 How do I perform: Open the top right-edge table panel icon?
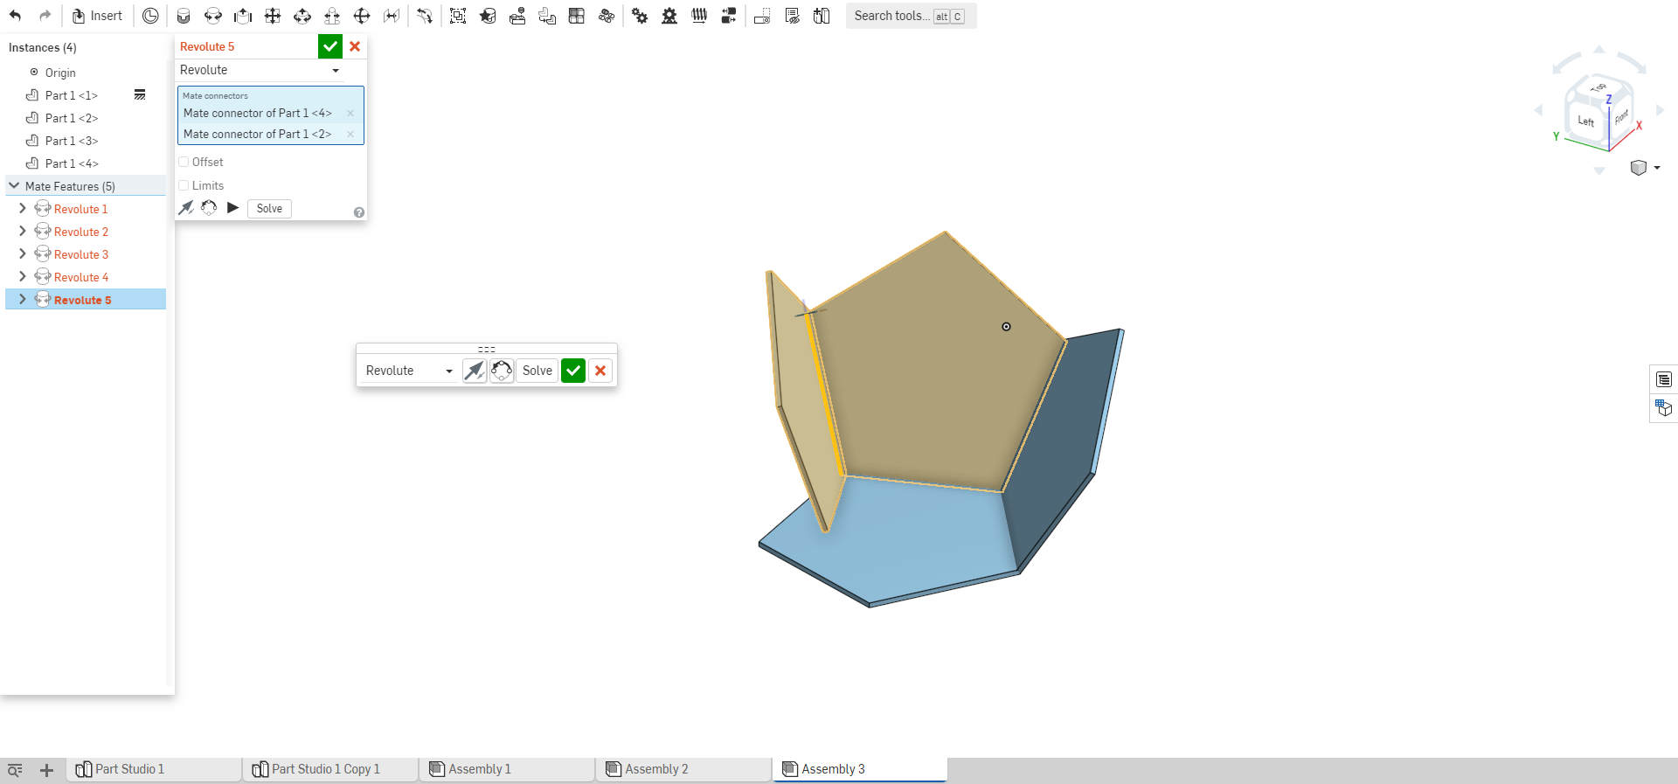[x=1663, y=379]
